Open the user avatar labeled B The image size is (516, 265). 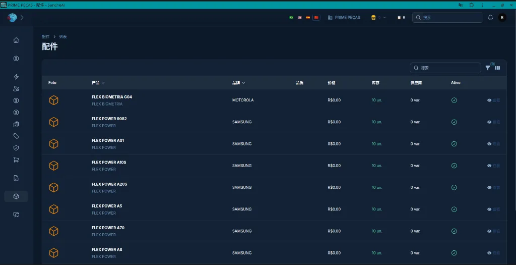pos(502,18)
